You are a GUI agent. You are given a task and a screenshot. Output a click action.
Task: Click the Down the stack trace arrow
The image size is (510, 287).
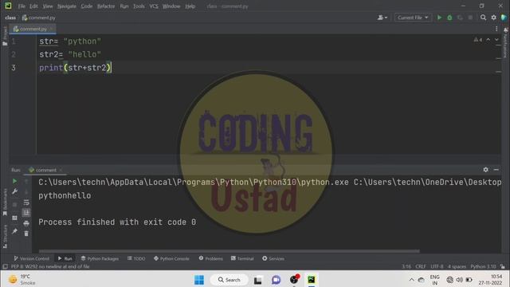26,191
